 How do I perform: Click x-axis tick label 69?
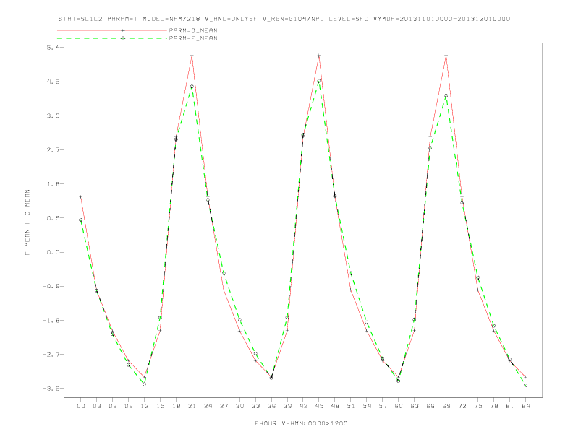pyautogui.click(x=446, y=406)
